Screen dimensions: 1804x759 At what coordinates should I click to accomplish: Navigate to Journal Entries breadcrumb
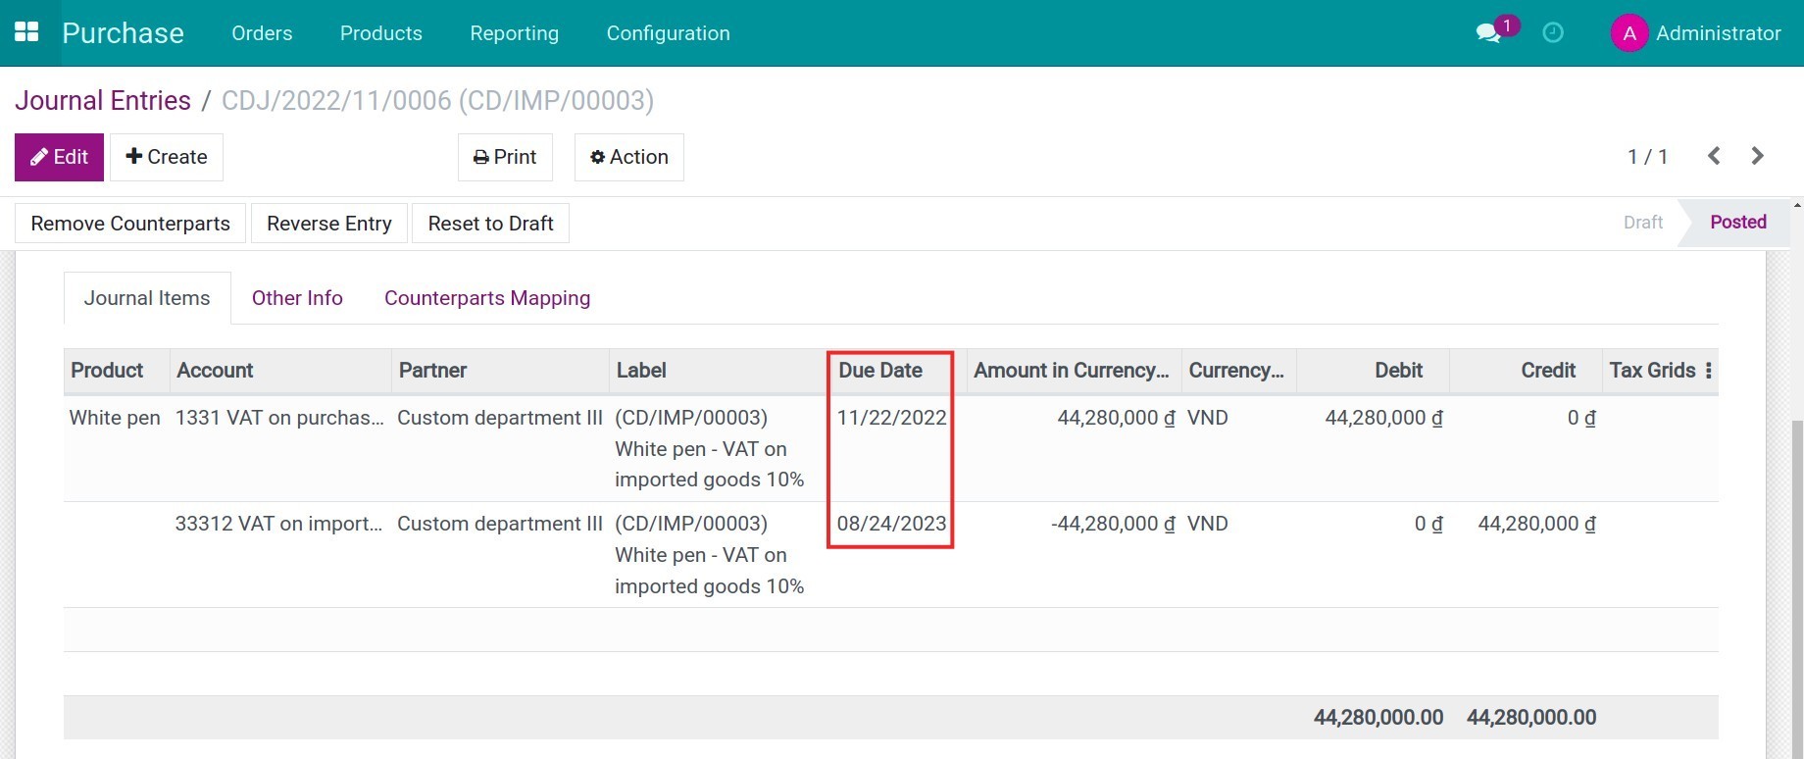pos(103,101)
